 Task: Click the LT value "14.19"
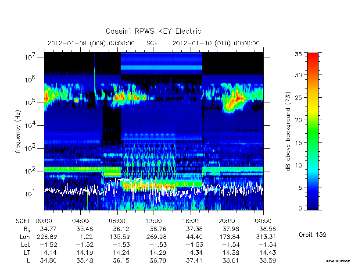tap(85, 252)
